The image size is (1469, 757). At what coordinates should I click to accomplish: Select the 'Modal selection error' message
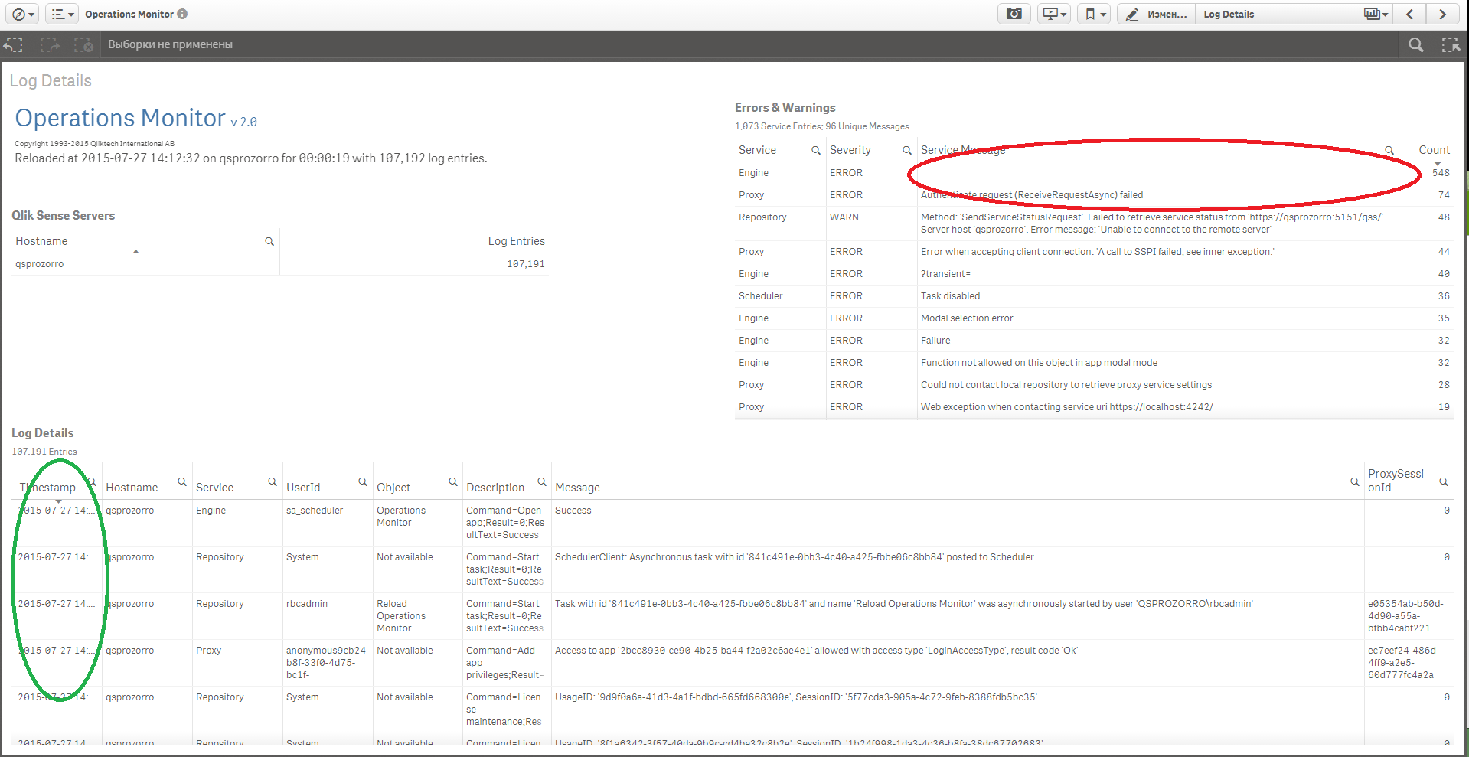(967, 318)
